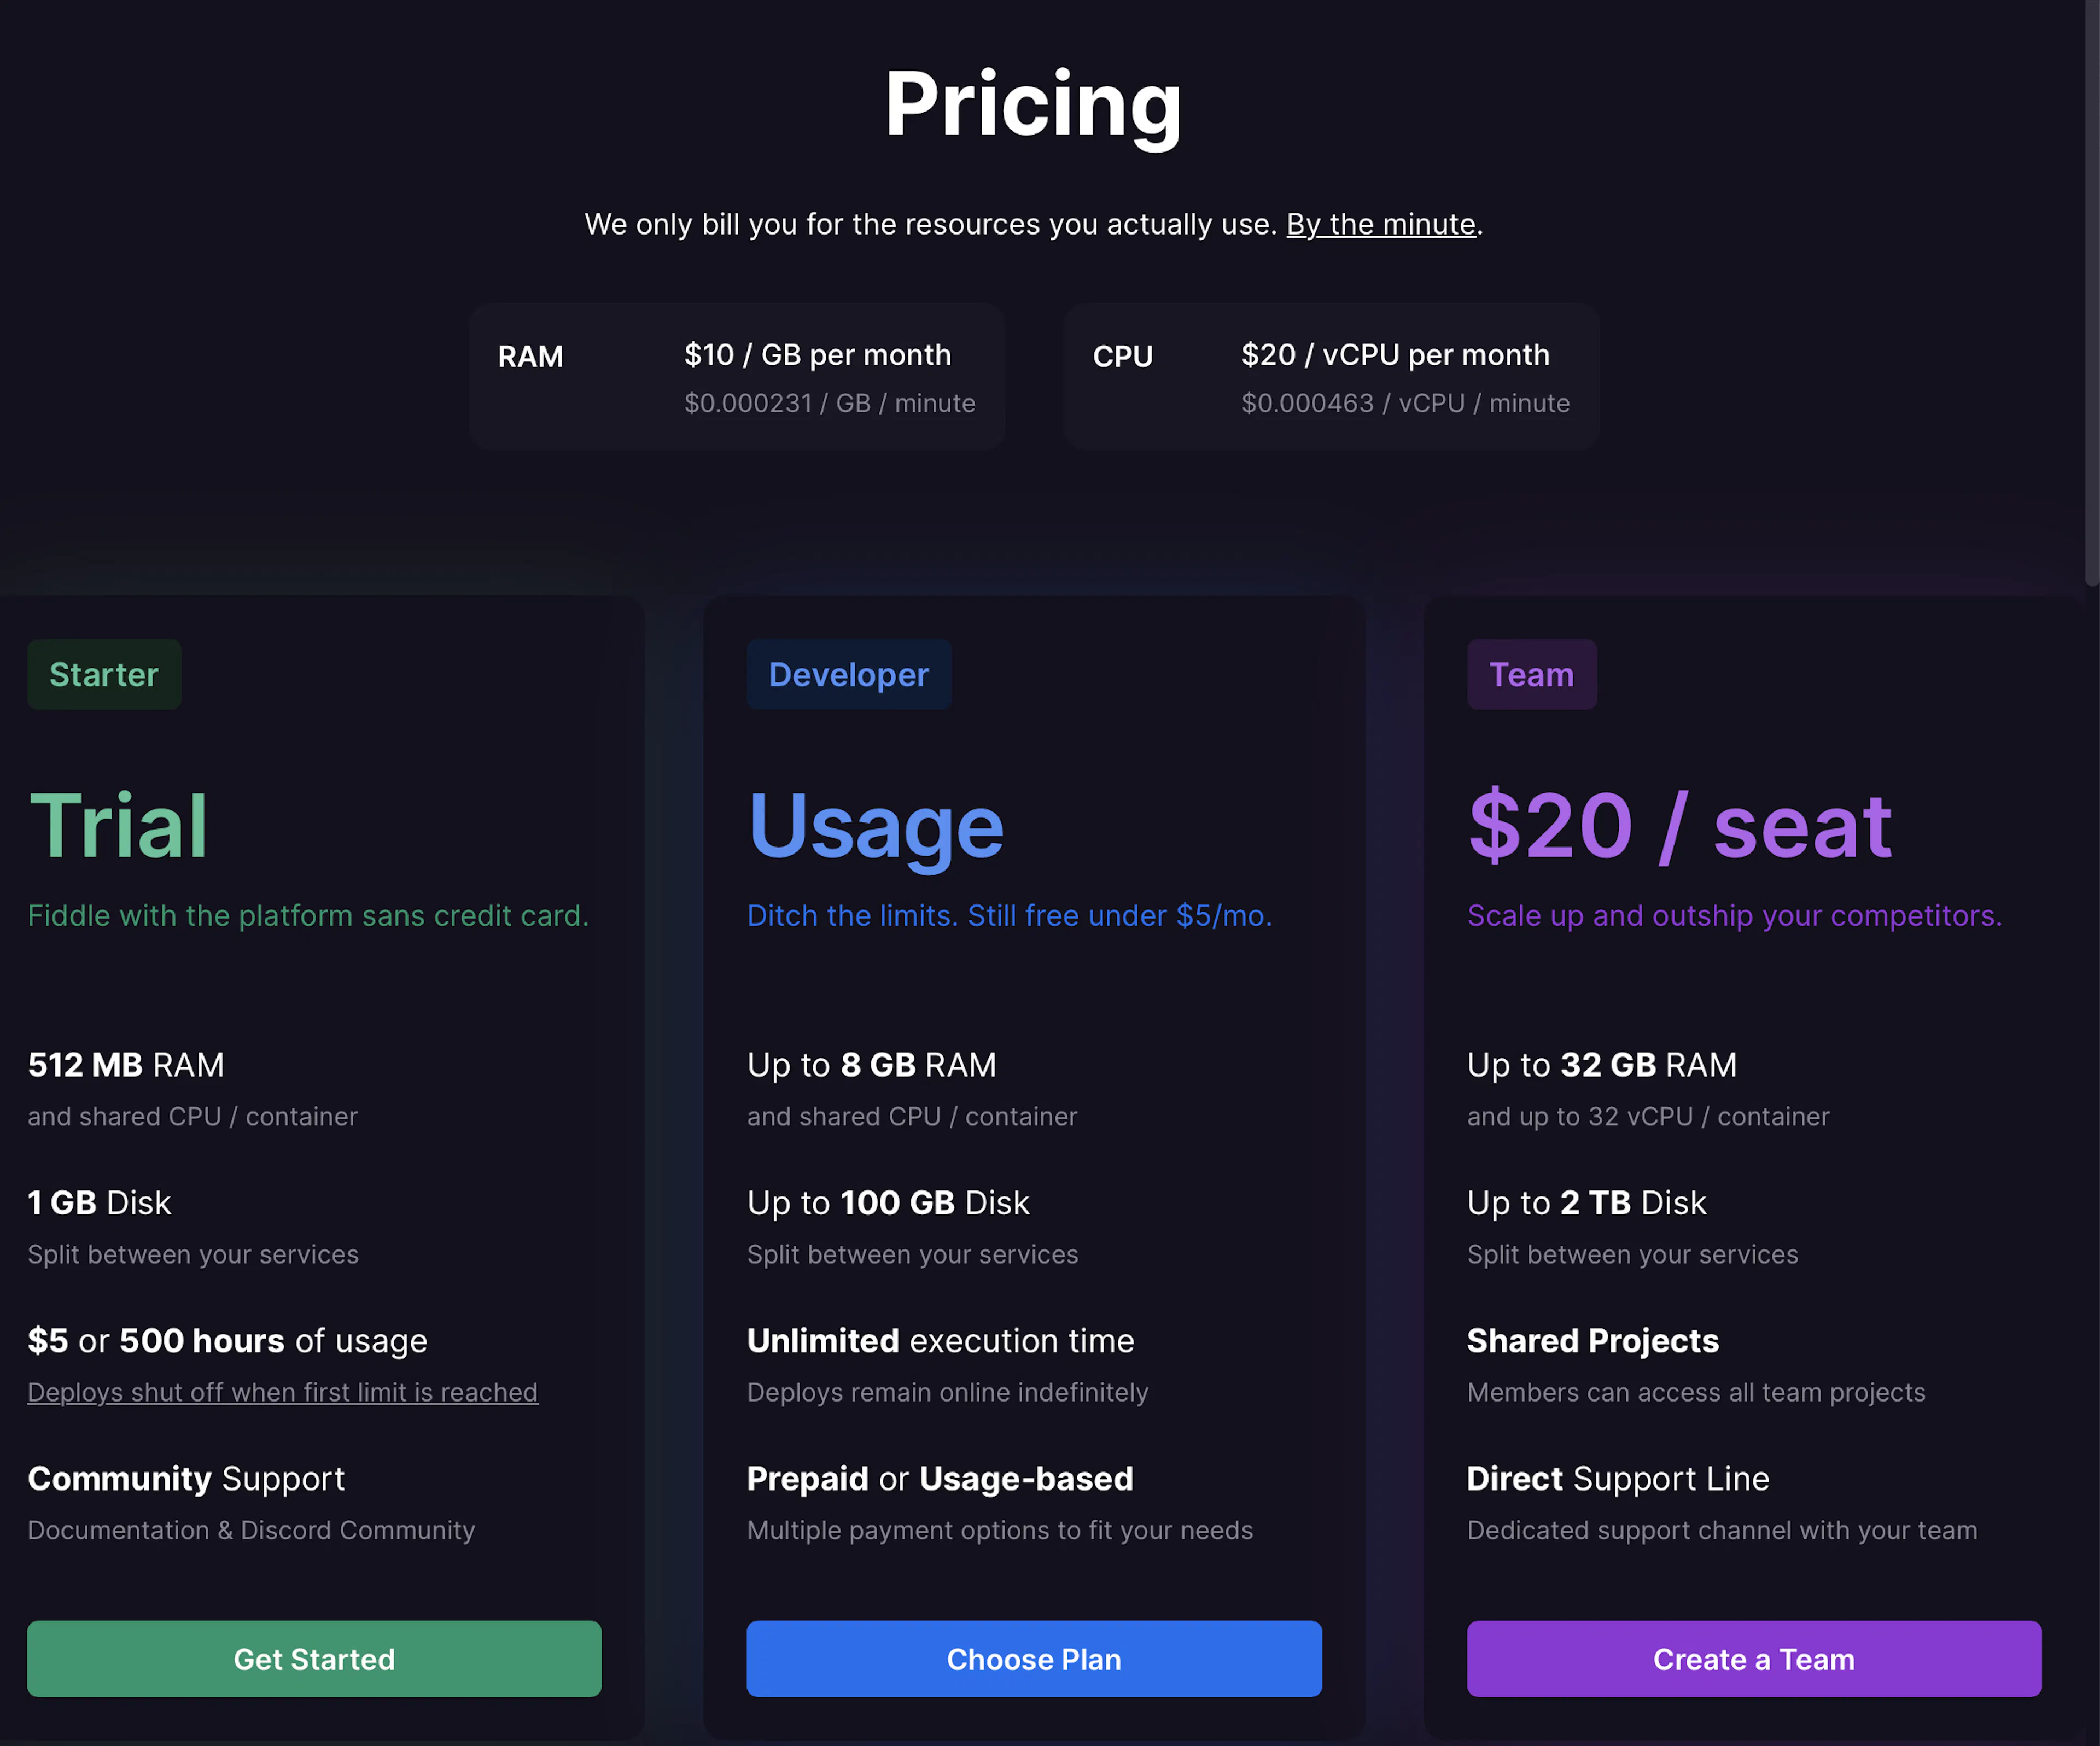The image size is (2100, 1746).
Task: Click the Usage plan heading
Action: [x=876, y=827]
